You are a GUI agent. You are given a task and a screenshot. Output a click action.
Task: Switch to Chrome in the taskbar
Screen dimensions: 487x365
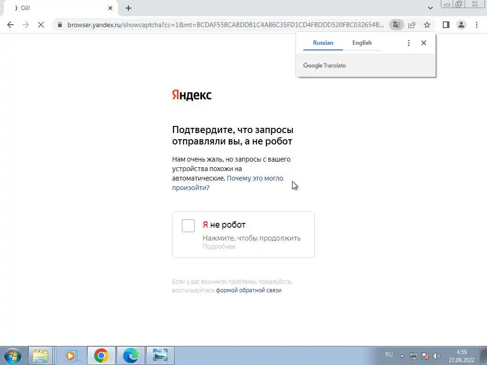101,355
